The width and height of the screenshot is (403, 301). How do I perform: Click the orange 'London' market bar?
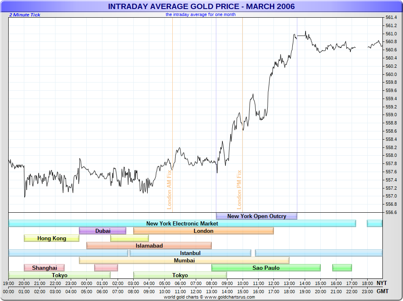(x=203, y=231)
